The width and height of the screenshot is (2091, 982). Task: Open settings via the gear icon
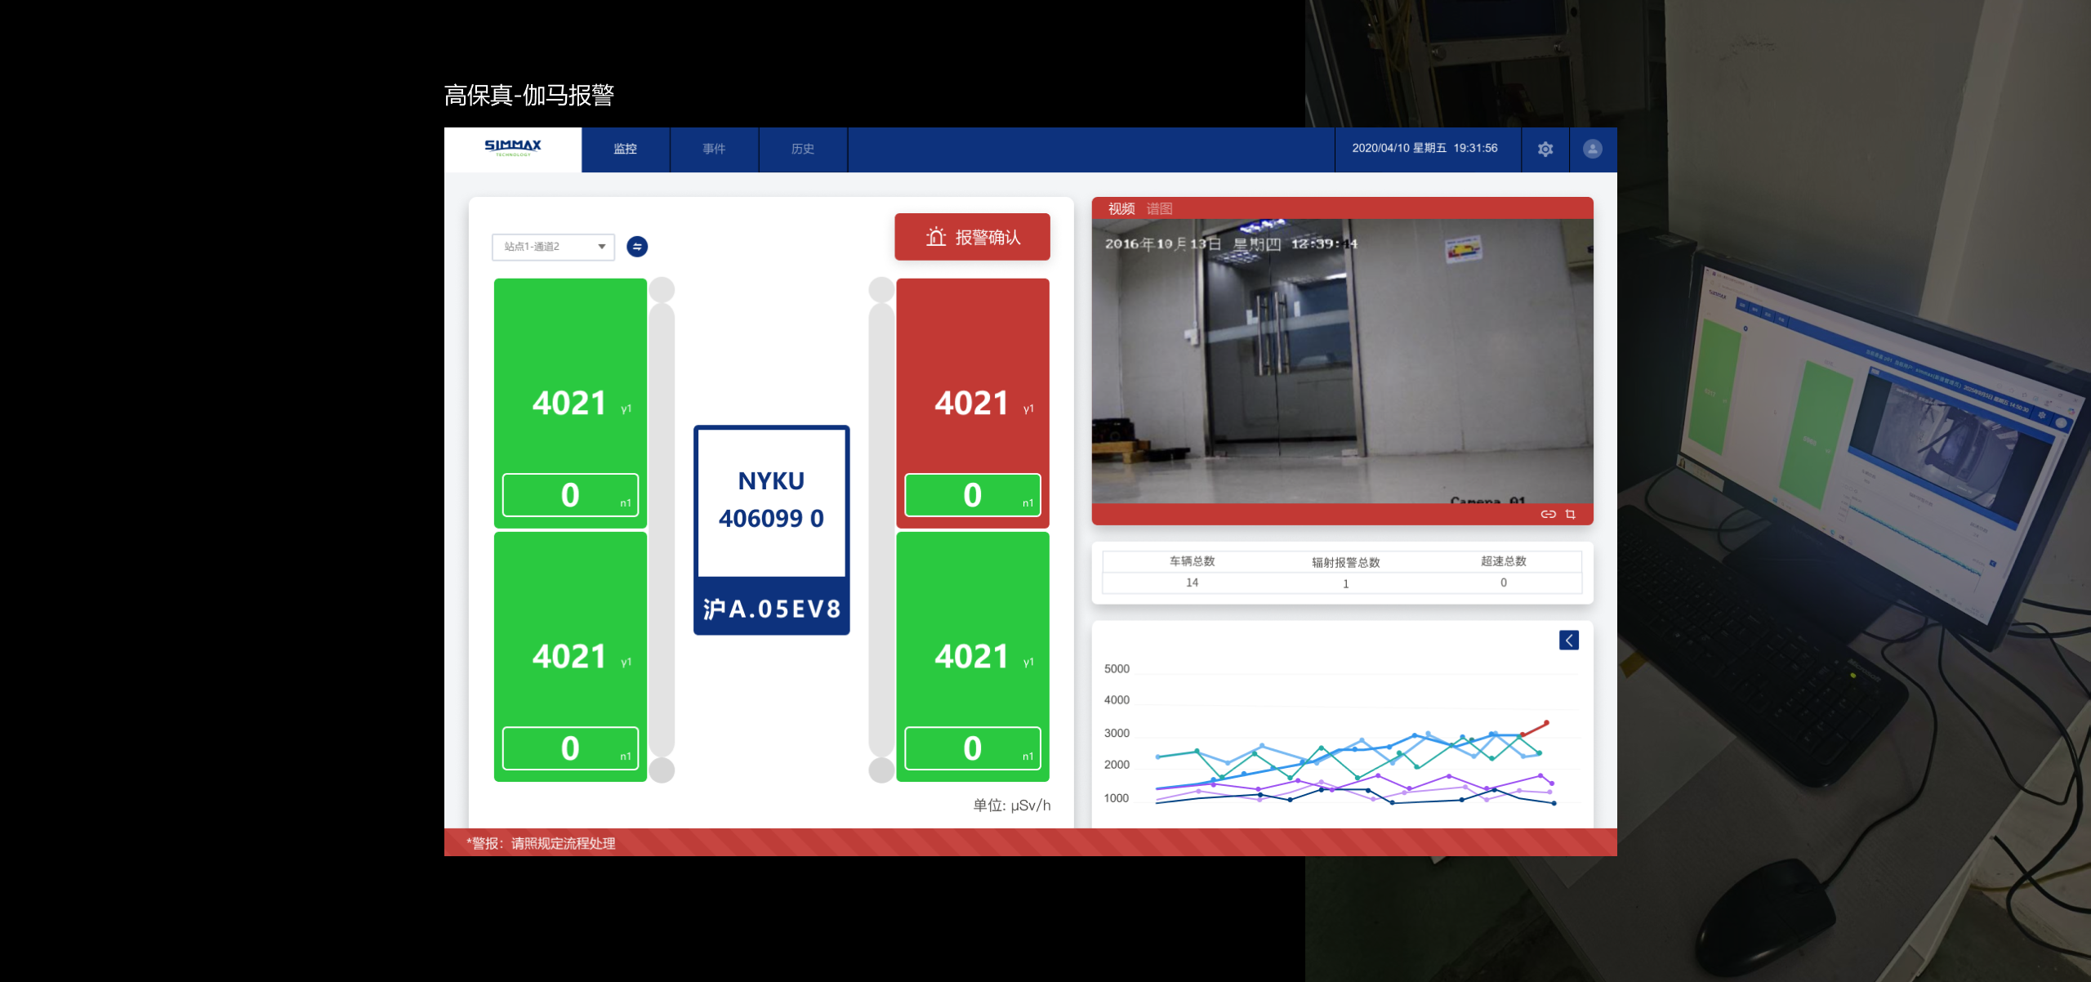pyautogui.click(x=1545, y=150)
